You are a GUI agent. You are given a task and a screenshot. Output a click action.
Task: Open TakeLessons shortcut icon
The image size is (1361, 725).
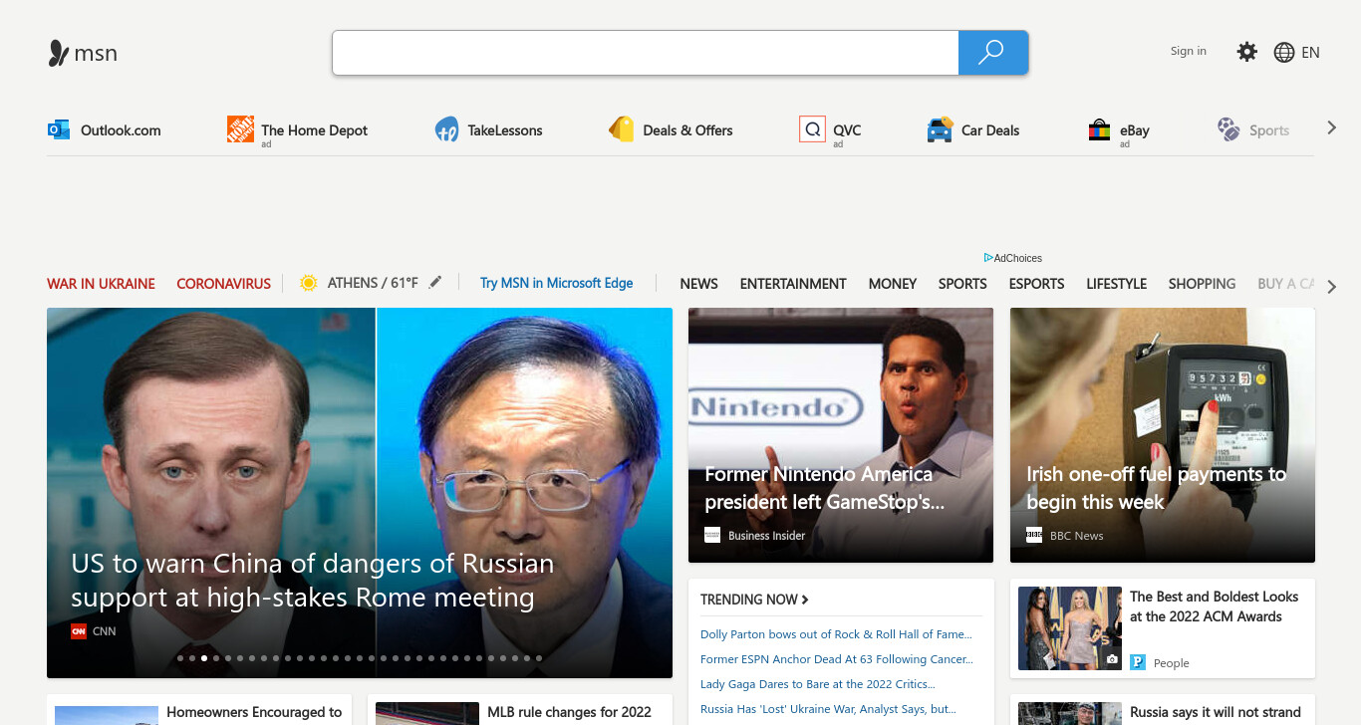(x=446, y=129)
